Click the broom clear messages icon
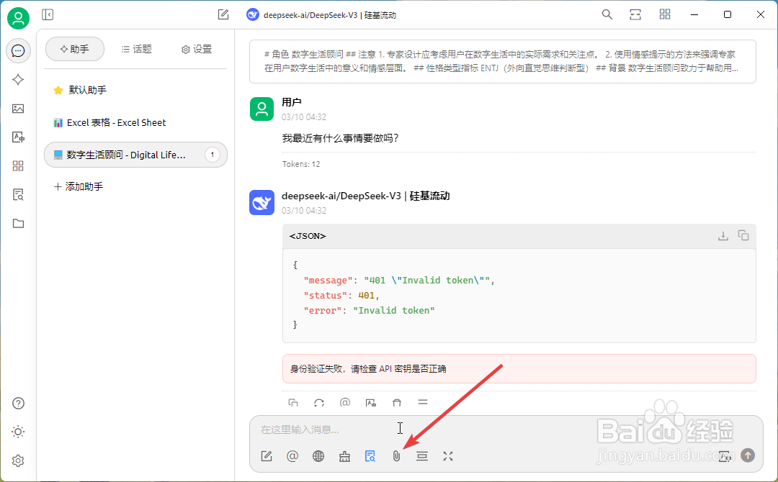The image size is (778, 482). pos(344,456)
